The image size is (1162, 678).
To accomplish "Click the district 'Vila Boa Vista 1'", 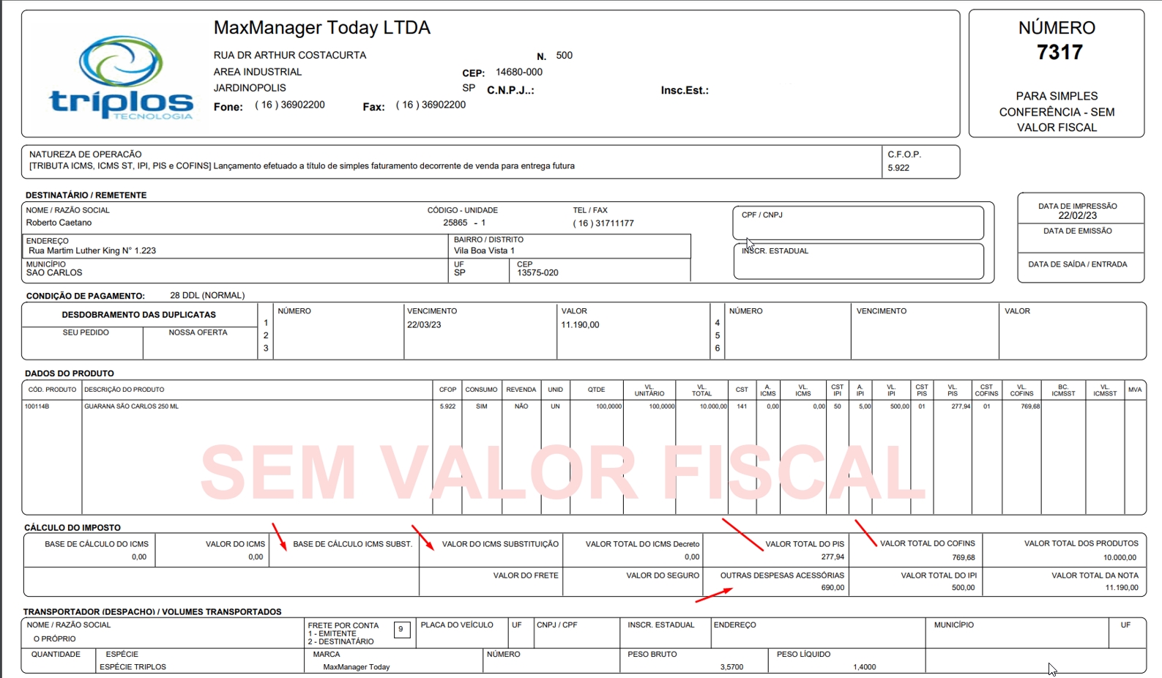I will [484, 250].
